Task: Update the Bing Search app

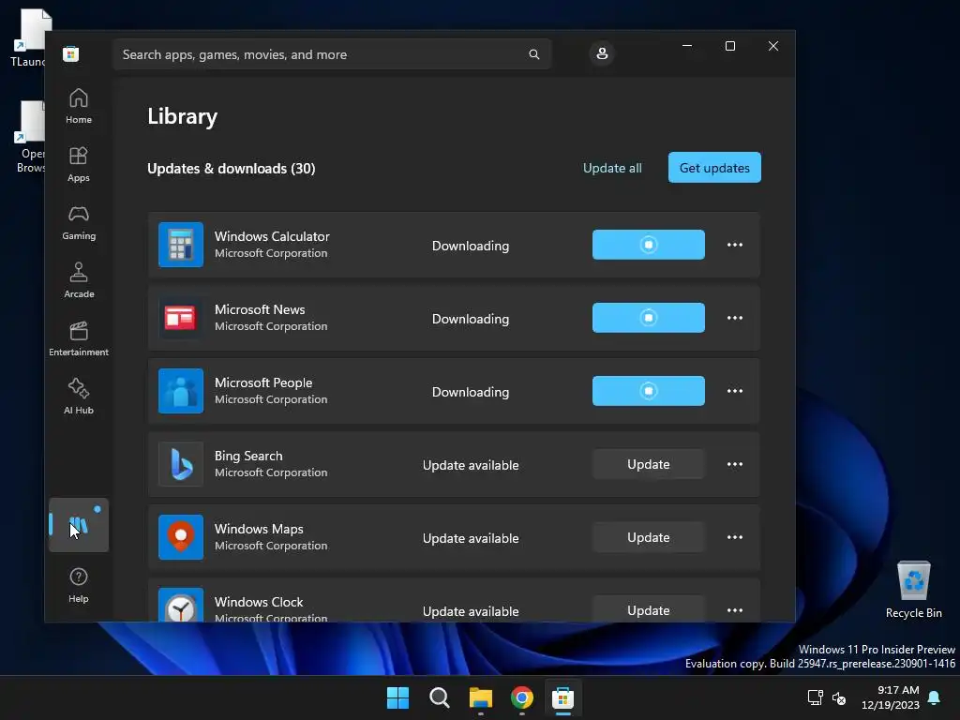Action: 649,464
